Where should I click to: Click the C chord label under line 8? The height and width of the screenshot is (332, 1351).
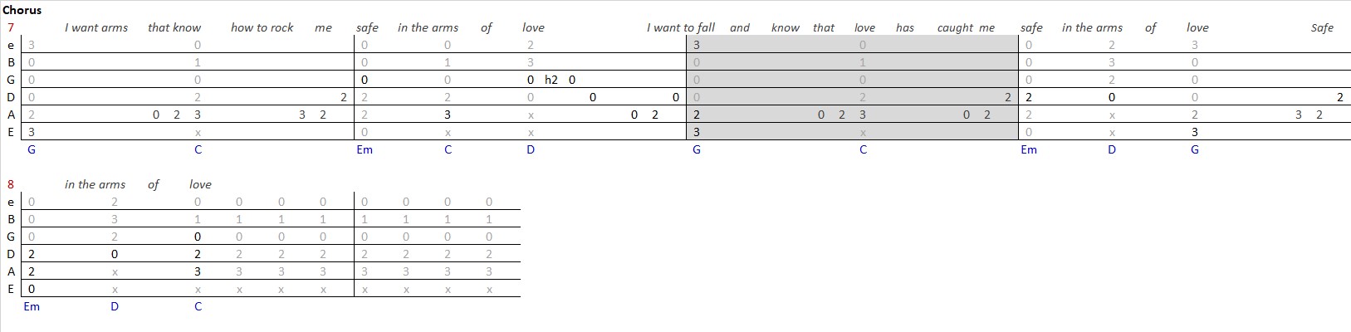(198, 306)
